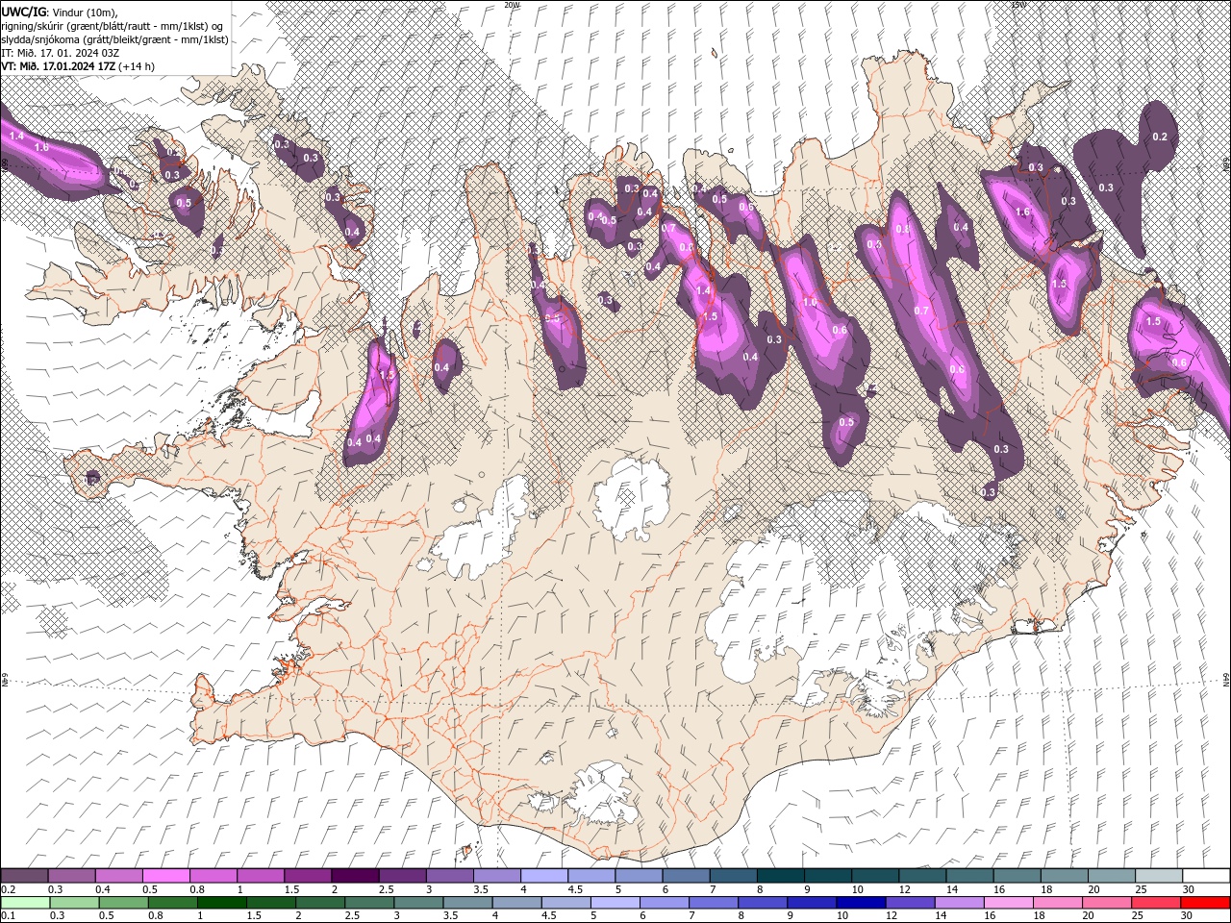Click the "0.2" value on the offshore northeast band
Screen dimensions: 1231x923
(1160, 137)
